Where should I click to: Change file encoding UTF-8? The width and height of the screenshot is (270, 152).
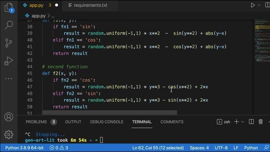[x=221, y=148]
